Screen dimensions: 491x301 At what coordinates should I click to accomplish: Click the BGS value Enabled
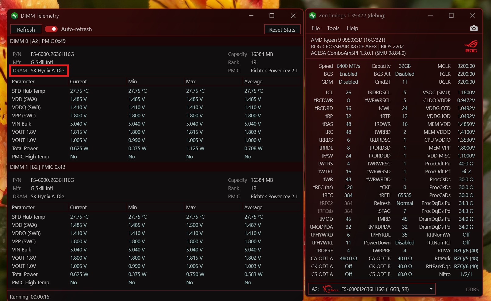pyautogui.click(x=348, y=74)
